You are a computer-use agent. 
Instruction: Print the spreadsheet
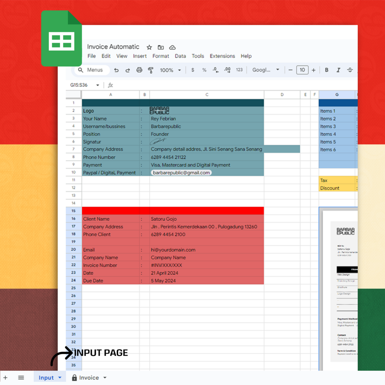(139, 70)
